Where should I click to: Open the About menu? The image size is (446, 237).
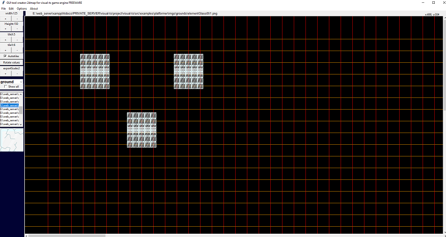(x=34, y=9)
